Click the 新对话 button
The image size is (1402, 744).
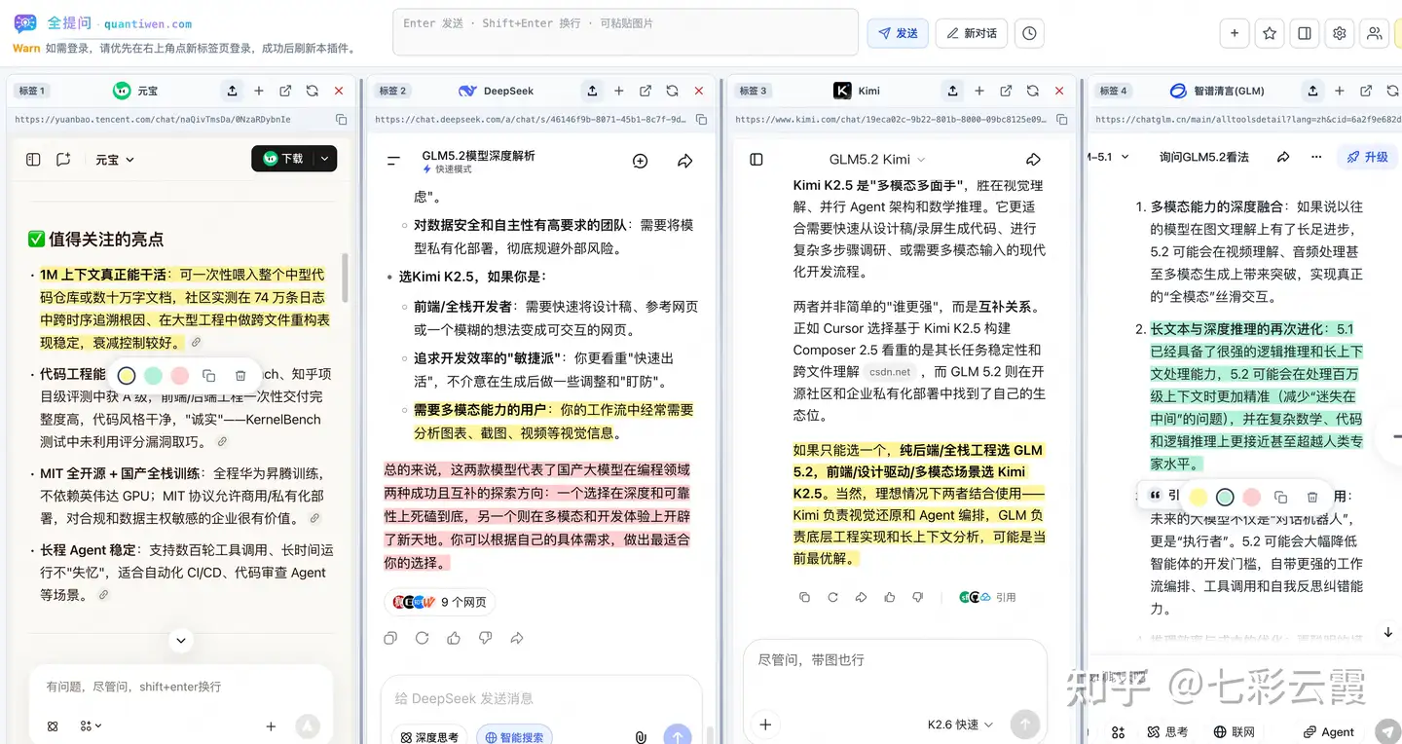(972, 33)
